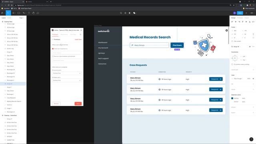256x144 pixels.
Task: Select the Frame tool
Action: [x=13, y=13]
